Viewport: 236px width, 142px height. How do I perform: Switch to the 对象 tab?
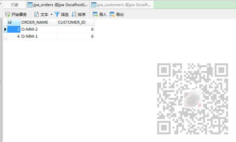[14, 5]
